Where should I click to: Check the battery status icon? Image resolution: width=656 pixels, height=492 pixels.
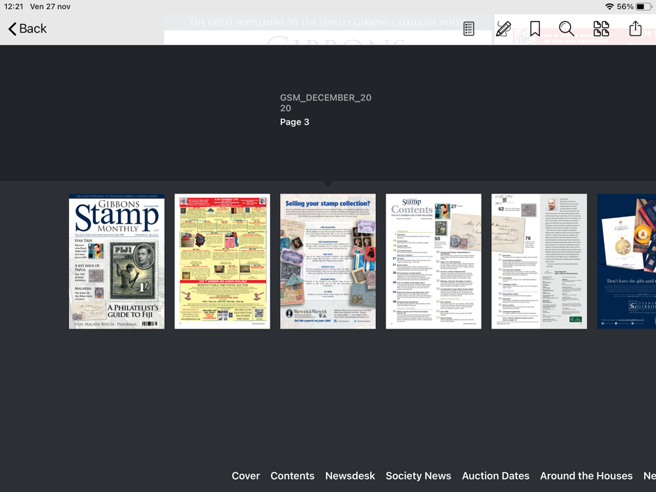643,7
